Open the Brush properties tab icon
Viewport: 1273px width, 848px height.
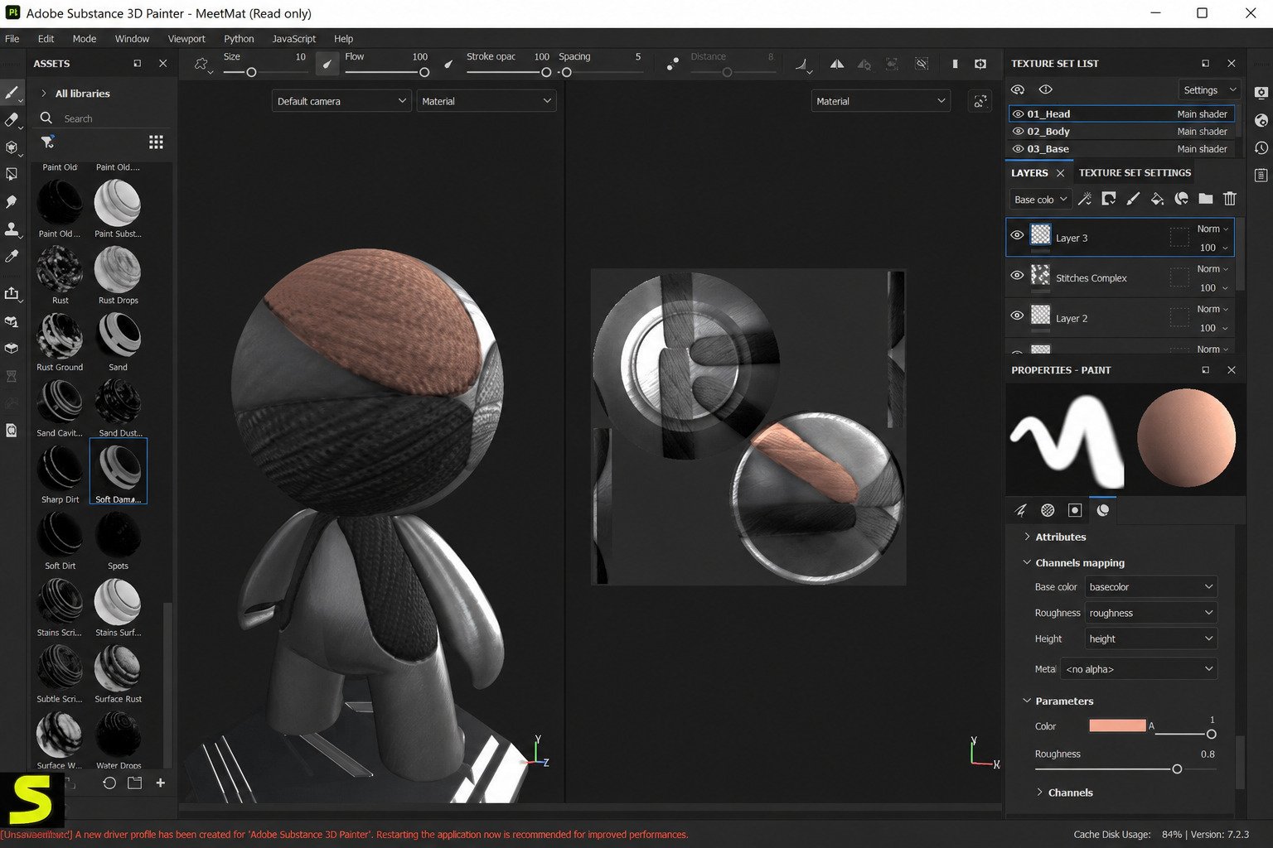[1020, 510]
